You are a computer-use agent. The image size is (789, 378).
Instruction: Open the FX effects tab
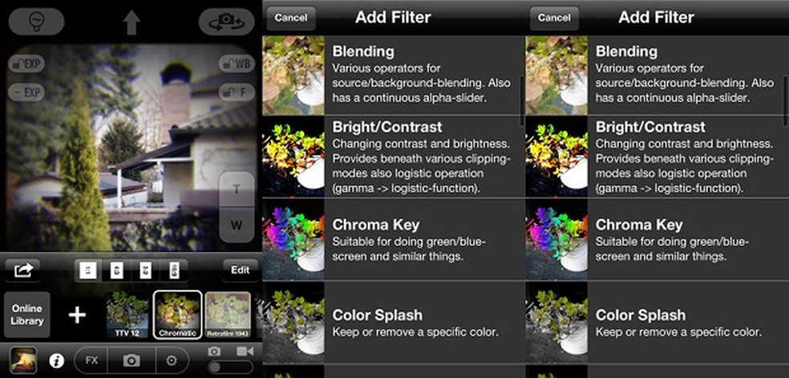point(91,360)
